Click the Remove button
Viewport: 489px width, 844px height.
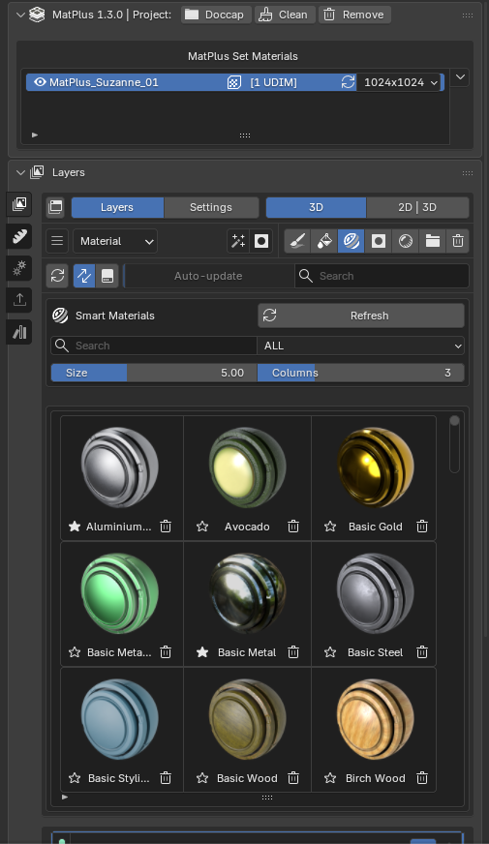pos(355,15)
